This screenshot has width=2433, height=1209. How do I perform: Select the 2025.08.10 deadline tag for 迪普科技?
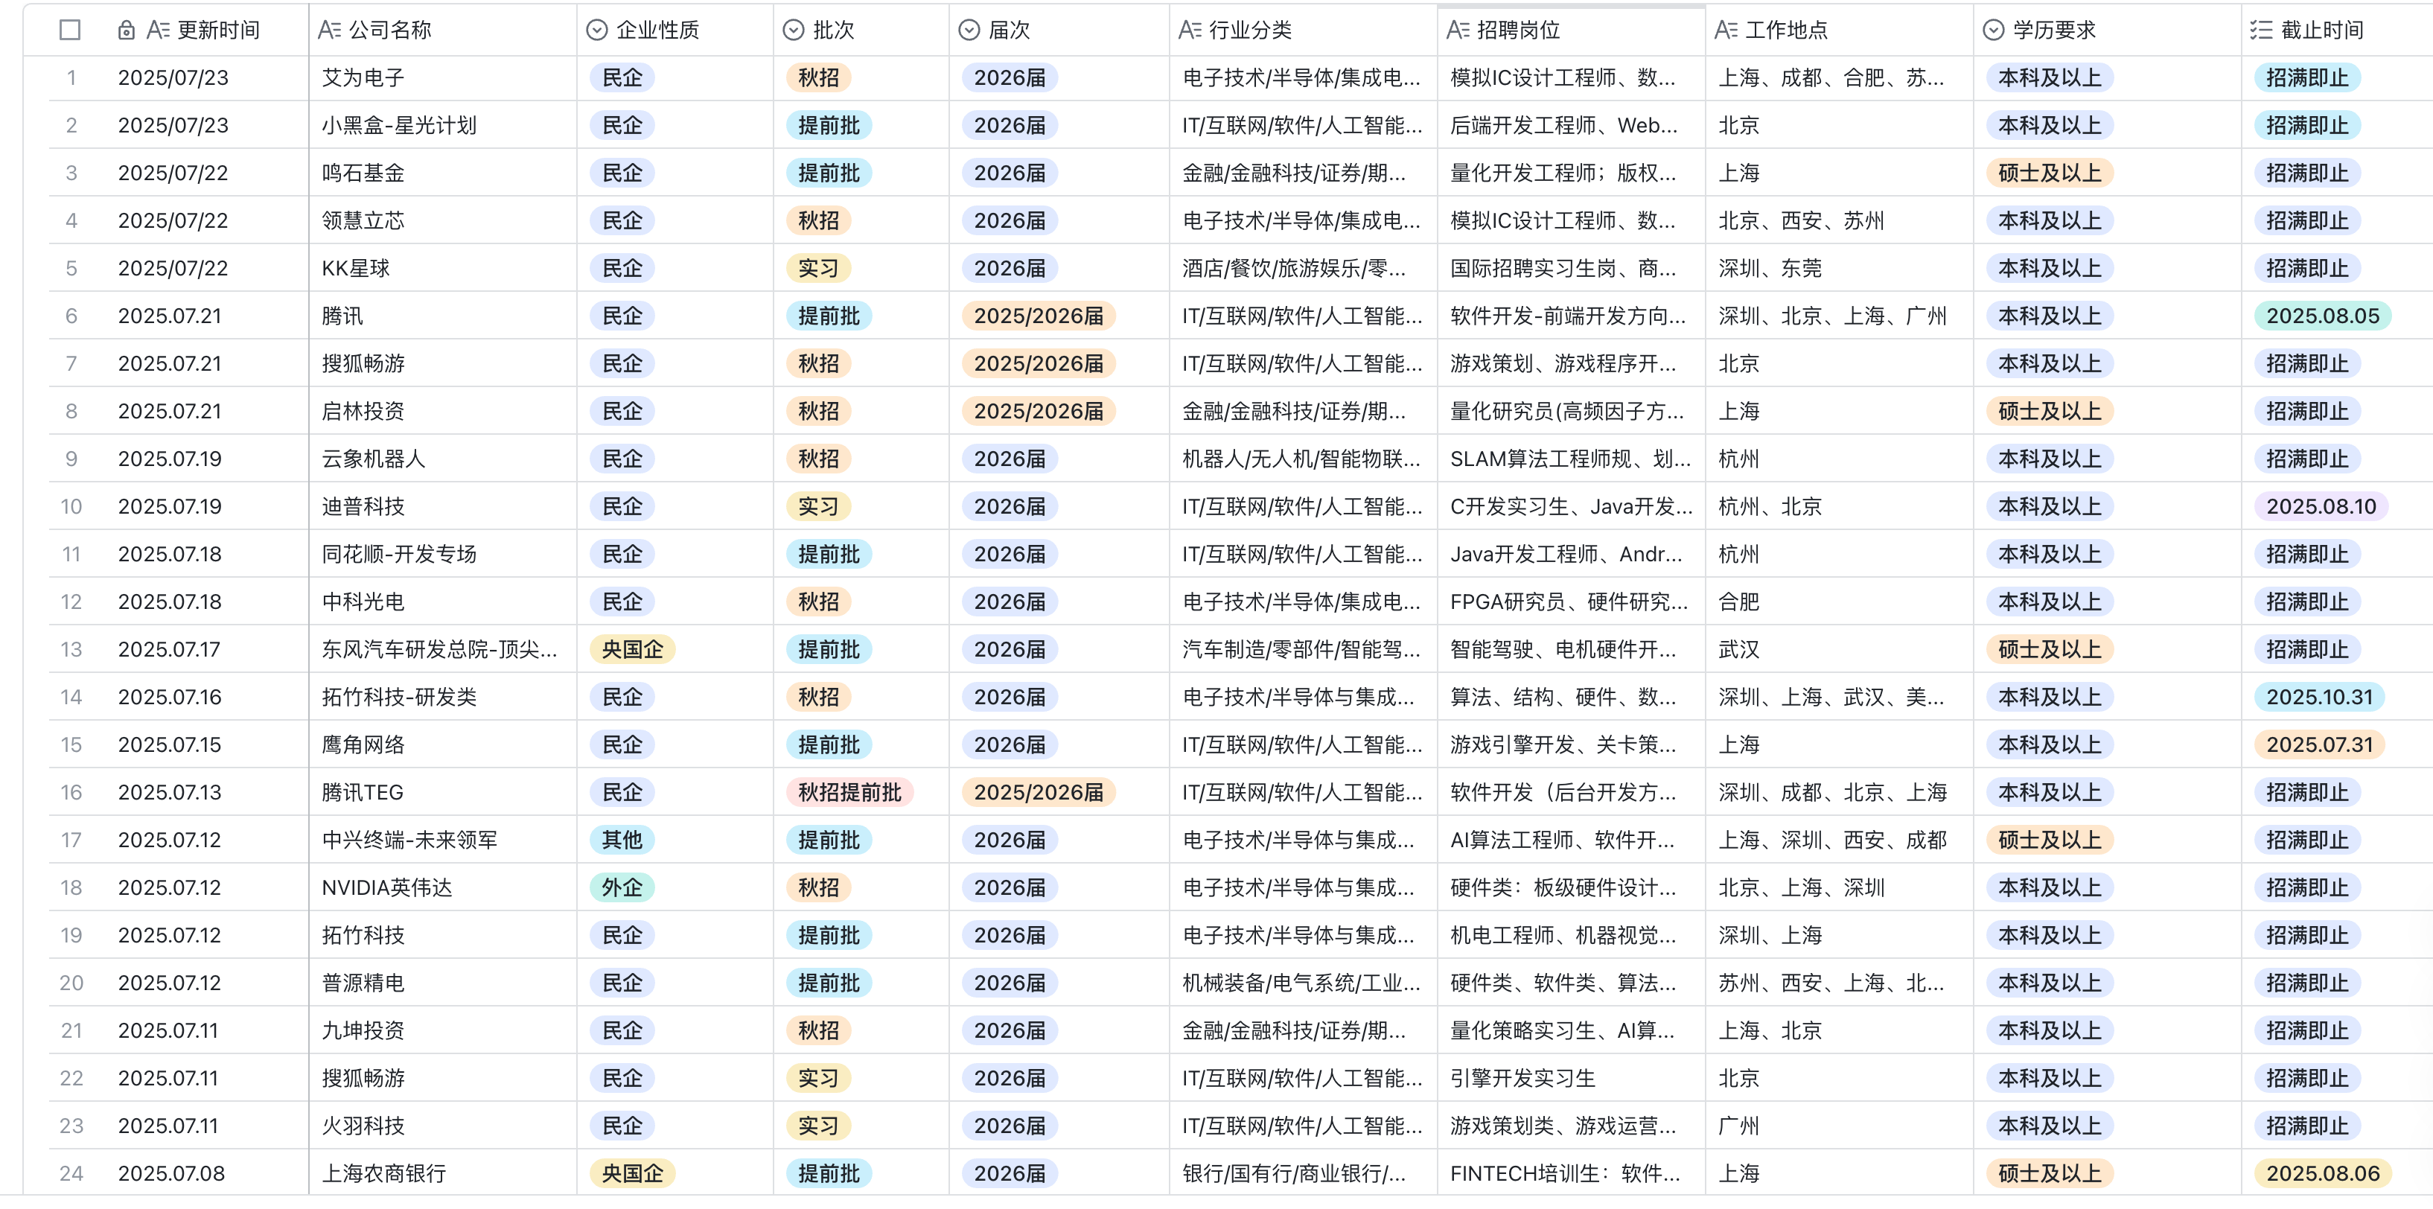(x=2321, y=506)
